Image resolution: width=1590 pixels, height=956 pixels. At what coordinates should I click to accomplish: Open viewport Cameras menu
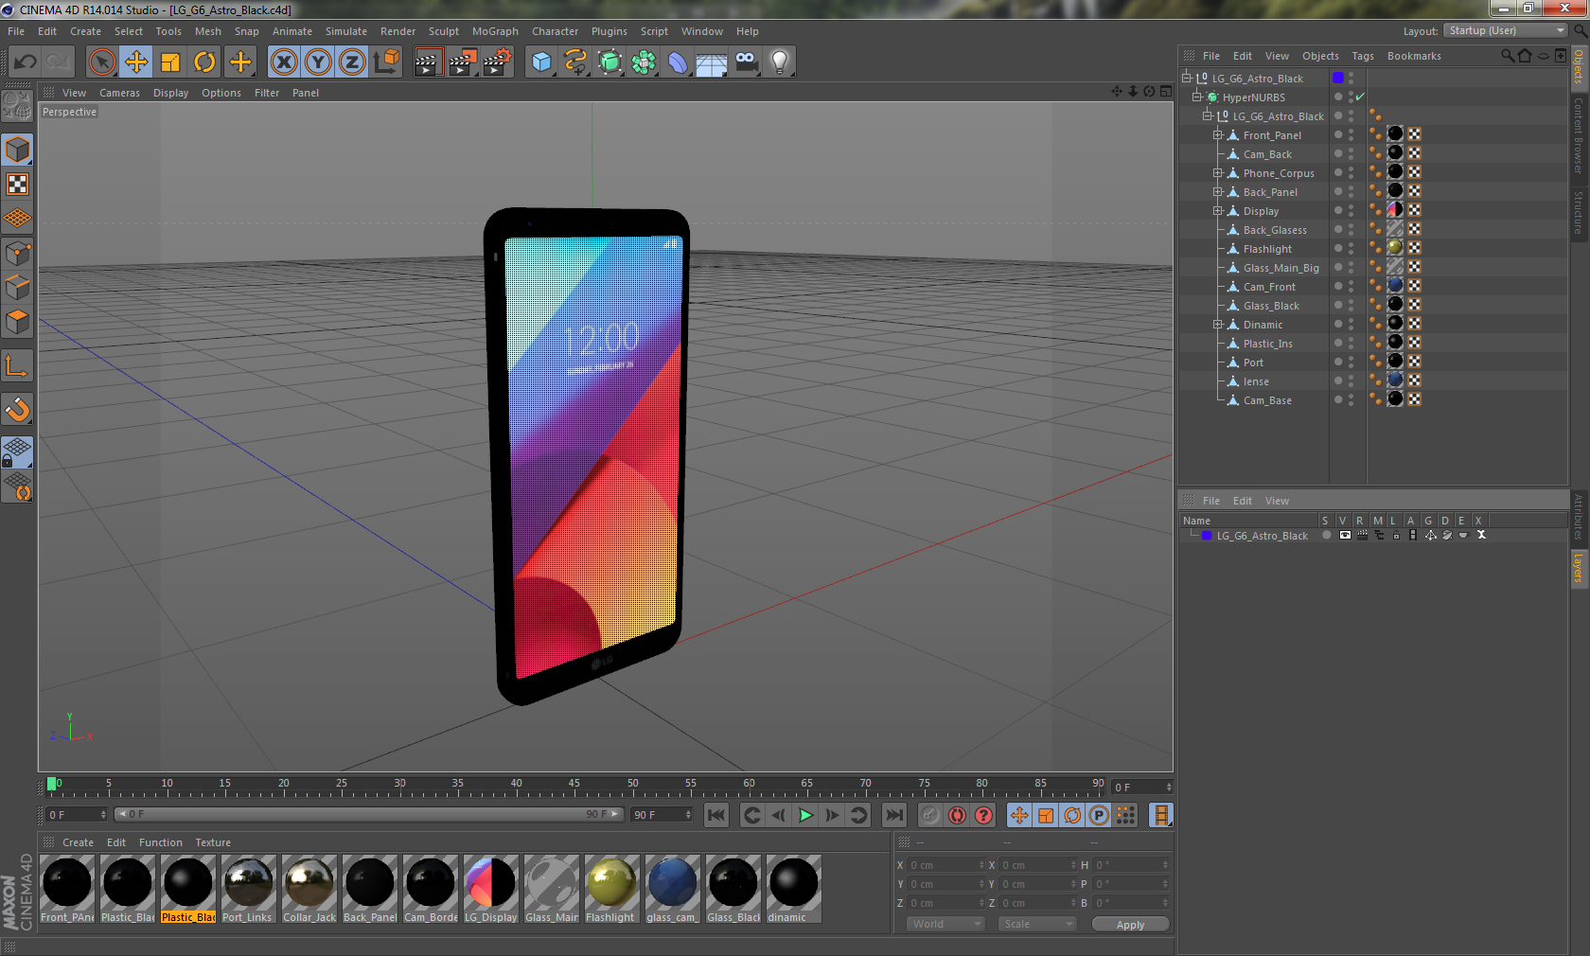pyautogui.click(x=119, y=93)
